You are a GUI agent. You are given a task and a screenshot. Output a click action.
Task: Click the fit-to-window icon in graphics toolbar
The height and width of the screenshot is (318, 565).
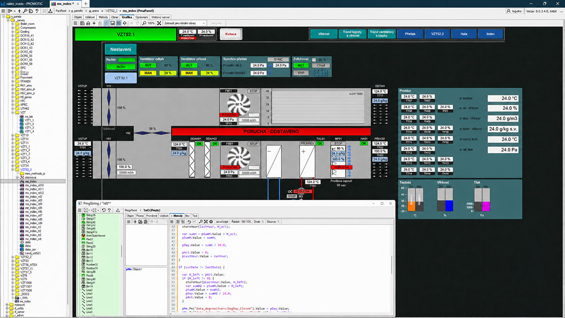159,23
